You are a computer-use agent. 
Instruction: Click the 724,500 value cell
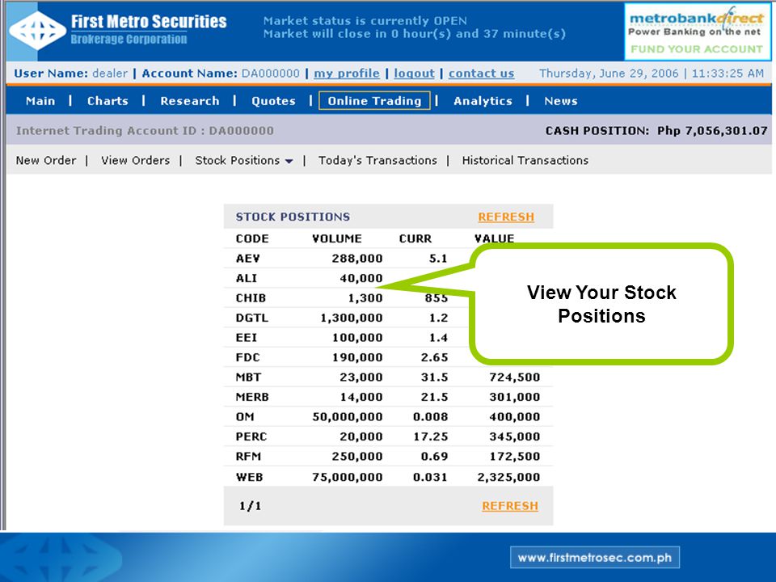pos(515,377)
